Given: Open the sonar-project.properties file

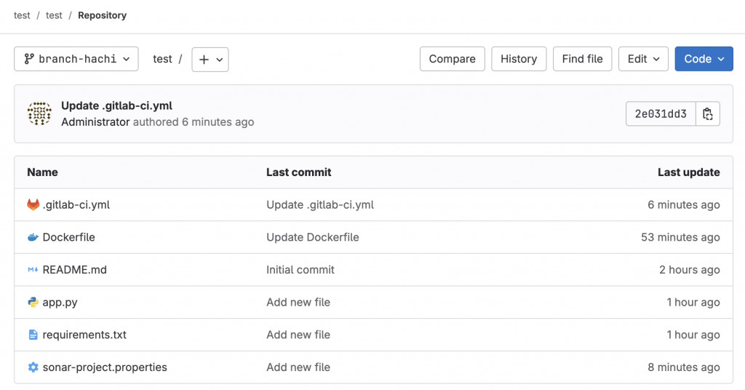Looking at the screenshot, I should click(105, 367).
